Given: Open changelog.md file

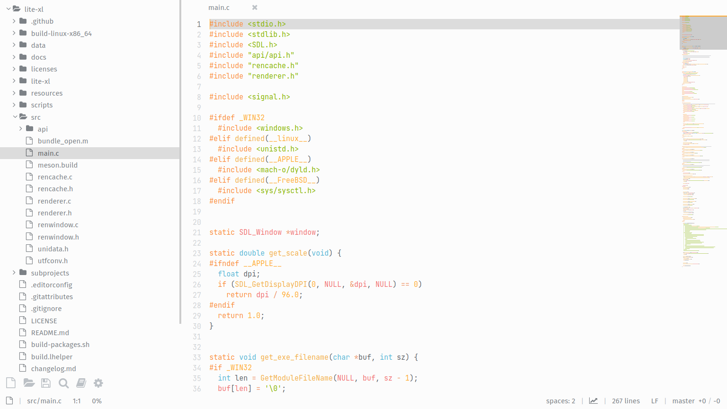Looking at the screenshot, I should click(53, 369).
